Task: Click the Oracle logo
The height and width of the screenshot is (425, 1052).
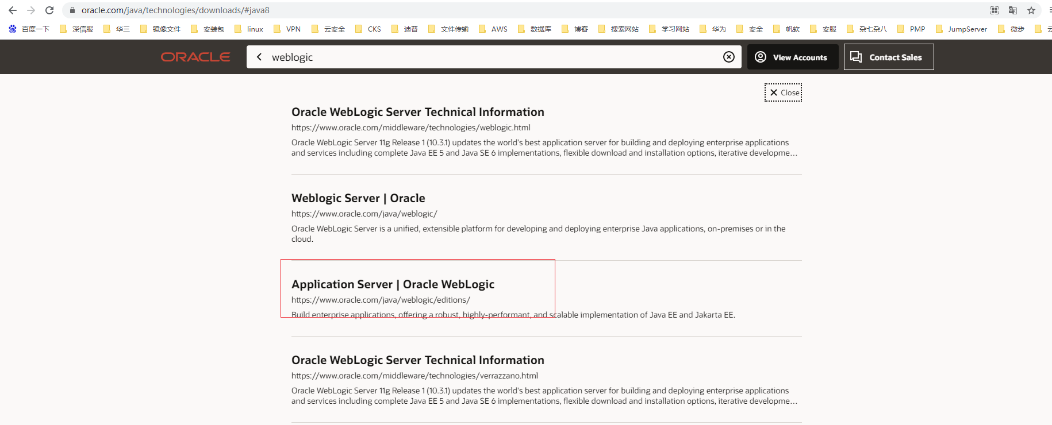Action: (x=195, y=57)
